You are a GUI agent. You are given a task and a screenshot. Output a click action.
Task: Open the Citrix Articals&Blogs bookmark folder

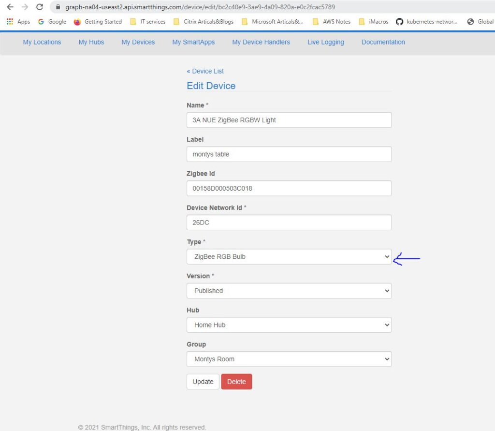(x=204, y=21)
